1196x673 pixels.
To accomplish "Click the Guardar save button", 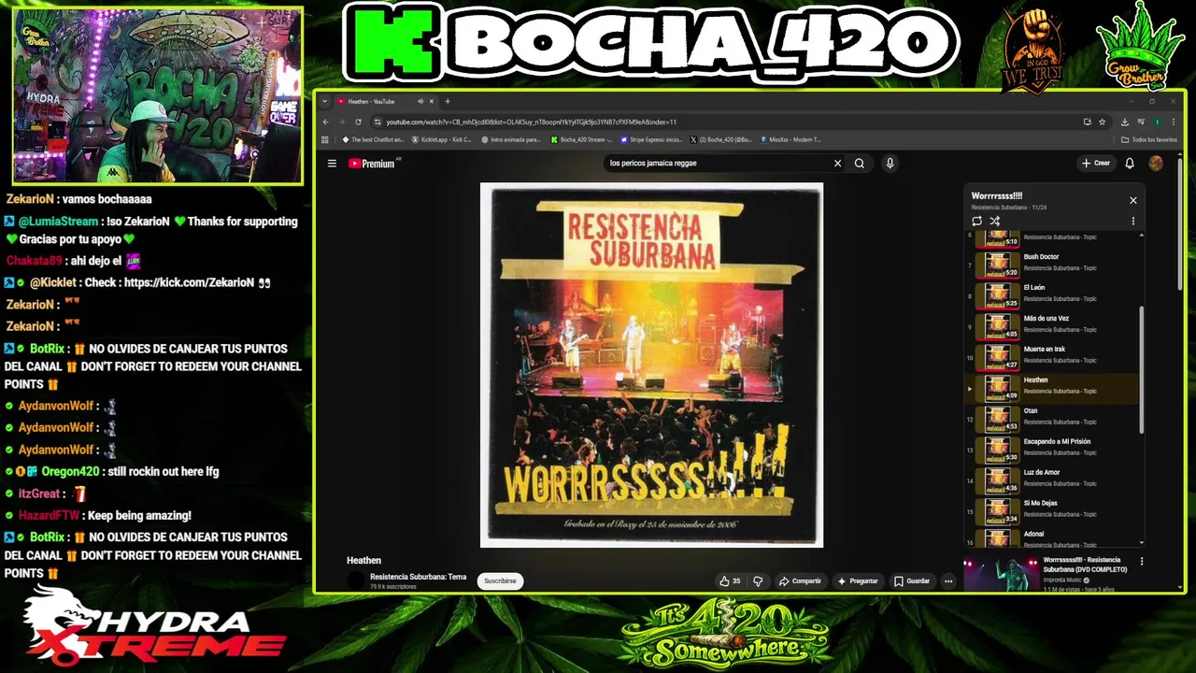I will coord(912,581).
